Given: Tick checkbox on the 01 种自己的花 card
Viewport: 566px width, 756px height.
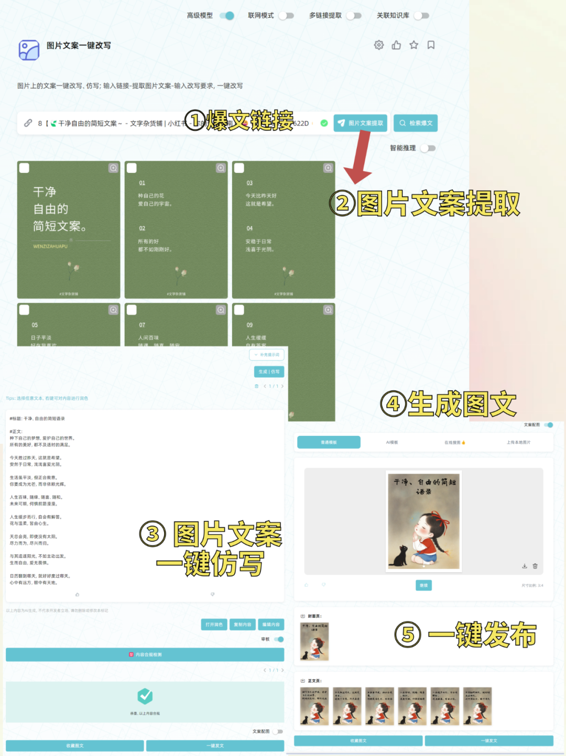Looking at the screenshot, I should coord(132,168).
